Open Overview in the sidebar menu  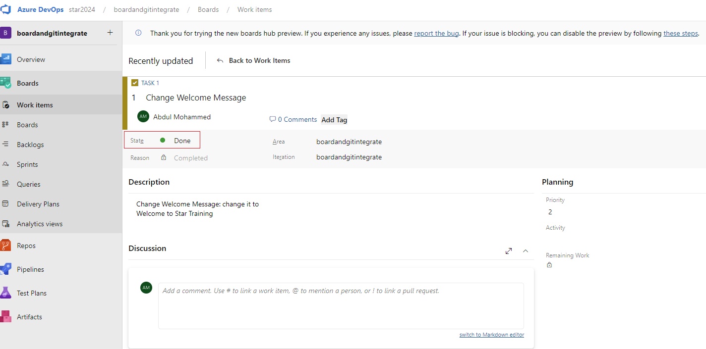pos(31,59)
